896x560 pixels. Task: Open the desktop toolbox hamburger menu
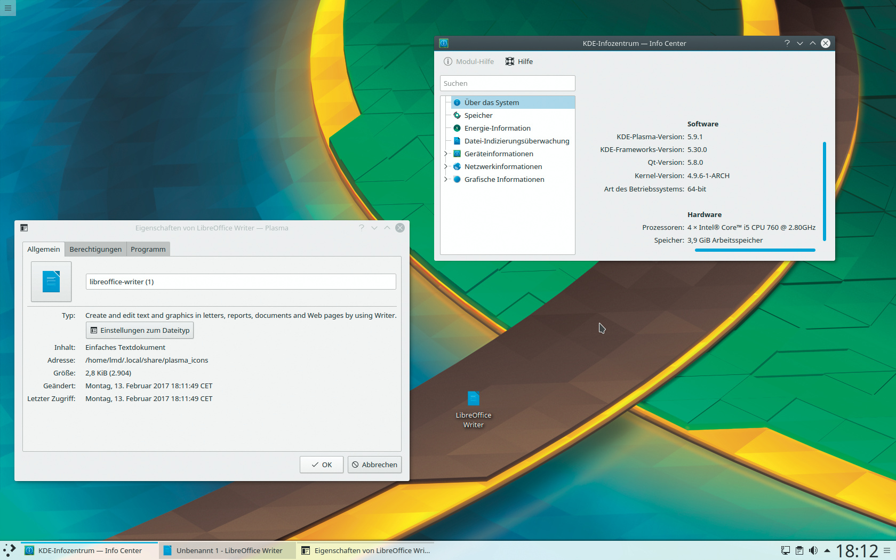tap(7, 7)
